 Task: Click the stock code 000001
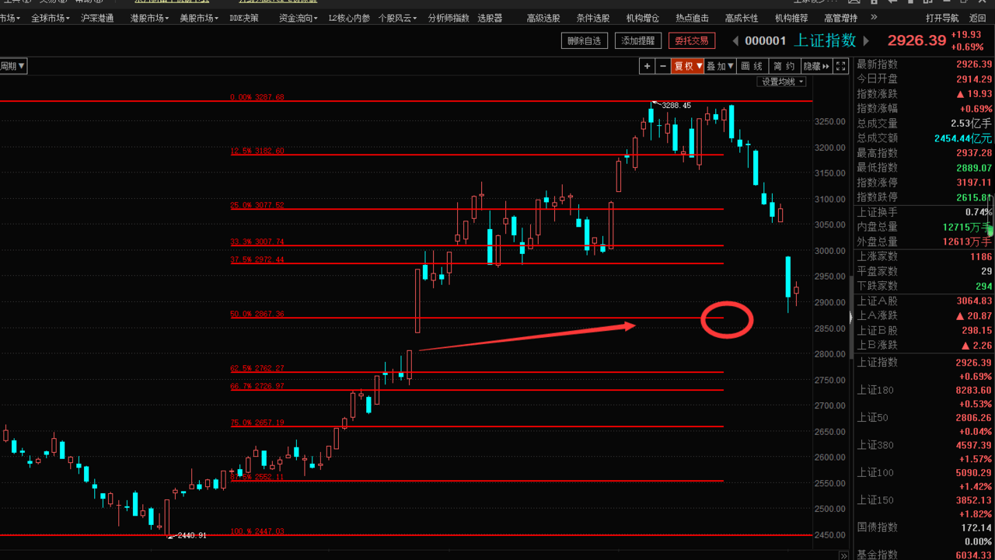click(766, 41)
